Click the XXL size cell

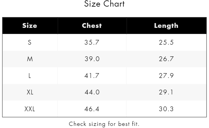[x=29, y=109]
